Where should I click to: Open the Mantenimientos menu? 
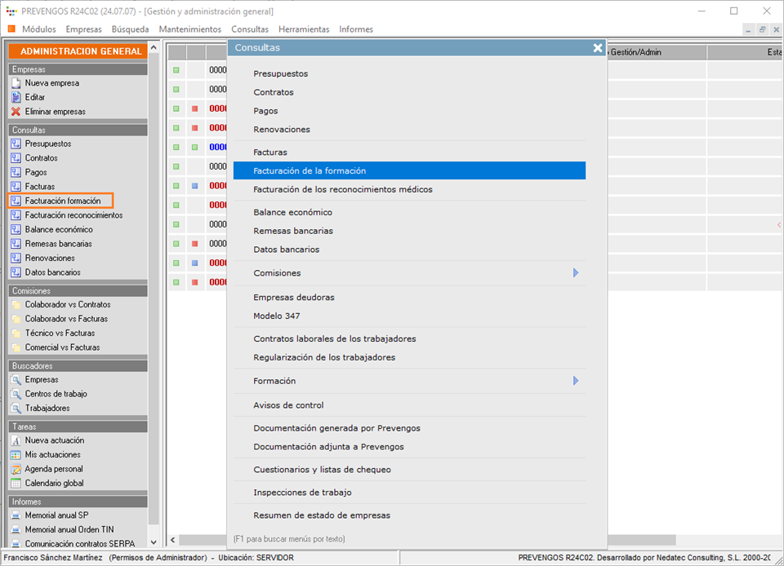pyautogui.click(x=189, y=29)
